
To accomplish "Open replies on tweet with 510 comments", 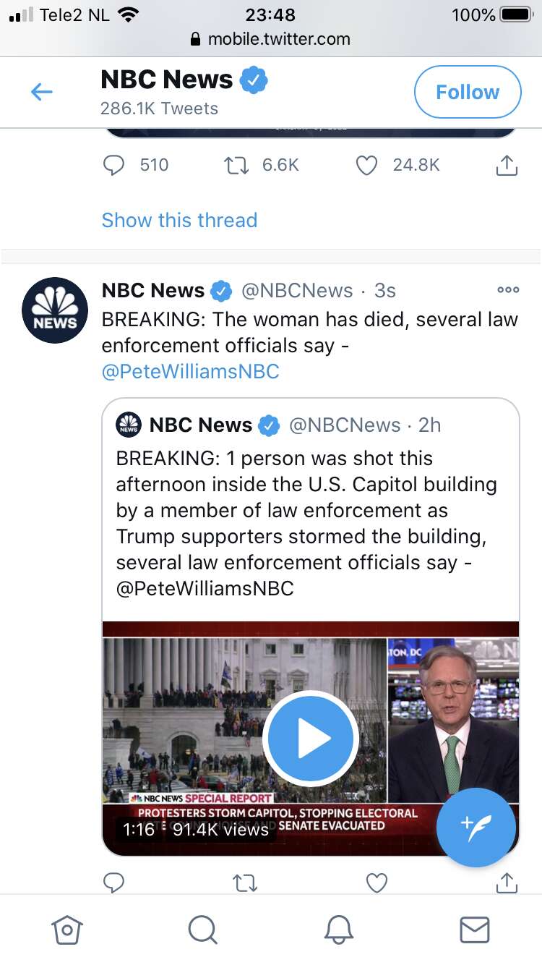I will (x=114, y=165).
